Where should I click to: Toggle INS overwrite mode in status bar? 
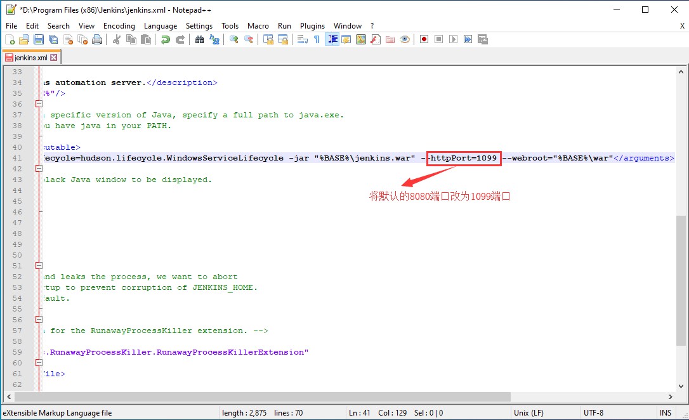tap(665, 413)
